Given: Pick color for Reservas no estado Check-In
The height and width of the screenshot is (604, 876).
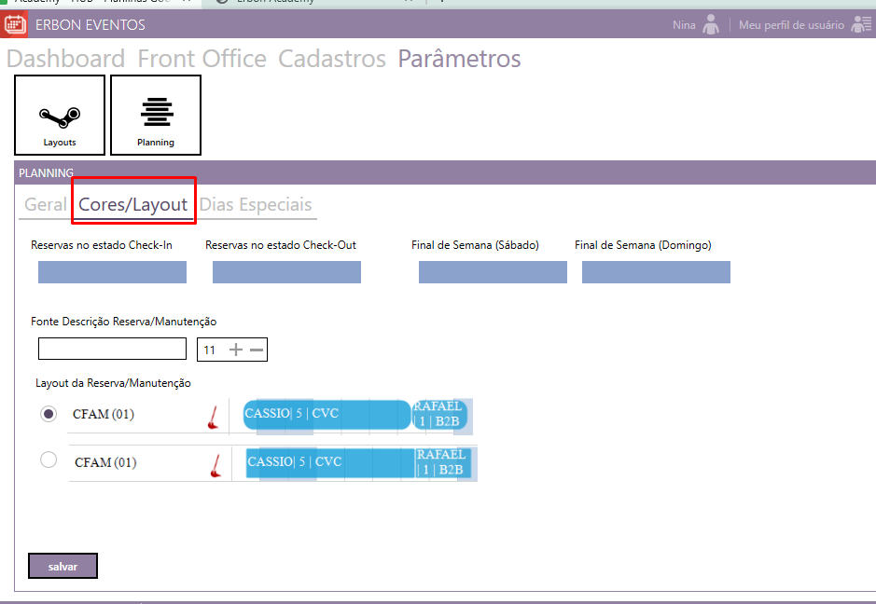Looking at the screenshot, I should 112,272.
